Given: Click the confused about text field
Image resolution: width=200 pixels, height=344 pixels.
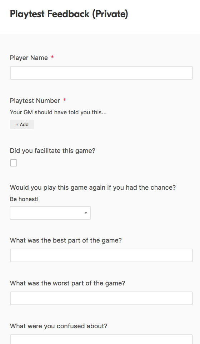Looking at the screenshot, I should click(101, 339).
